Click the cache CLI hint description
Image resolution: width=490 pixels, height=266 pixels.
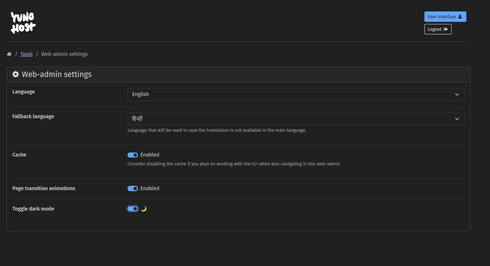[x=234, y=164]
